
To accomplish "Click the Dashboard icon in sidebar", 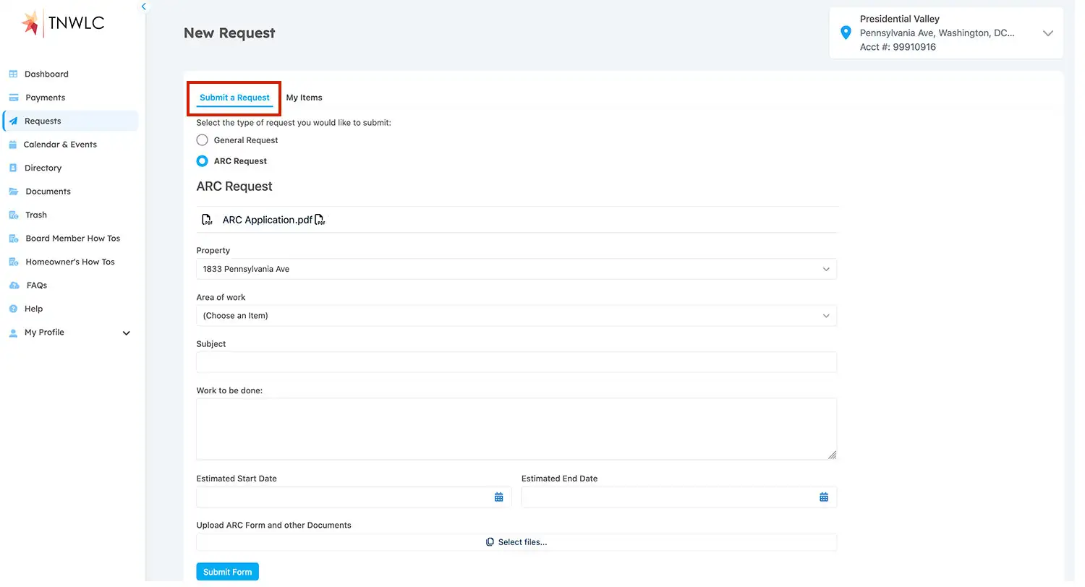I will 13,74.
